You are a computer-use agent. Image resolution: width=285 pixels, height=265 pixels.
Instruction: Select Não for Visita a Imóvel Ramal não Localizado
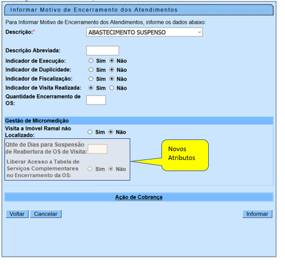pyautogui.click(x=111, y=132)
